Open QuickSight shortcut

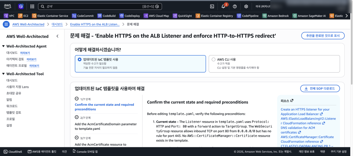pyautogui.click(x=182, y=16)
